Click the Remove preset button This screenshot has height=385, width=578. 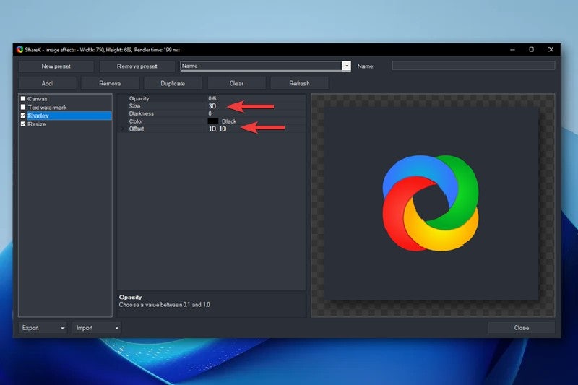[x=137, y=66]
